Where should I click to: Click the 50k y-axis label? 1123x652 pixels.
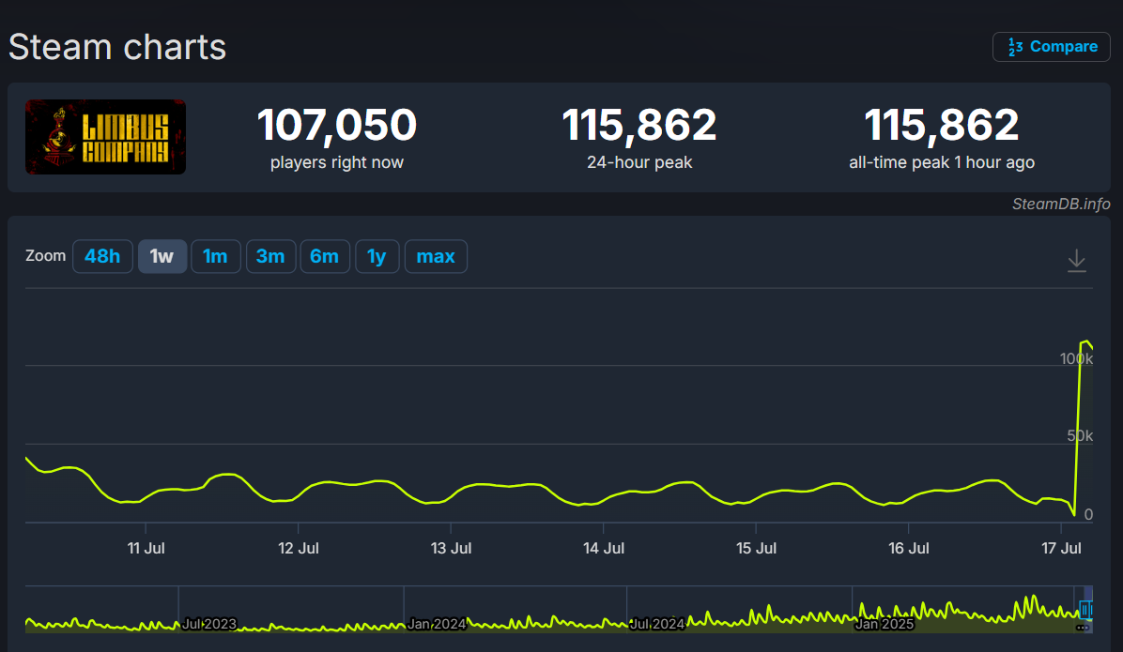(1080, 436)
